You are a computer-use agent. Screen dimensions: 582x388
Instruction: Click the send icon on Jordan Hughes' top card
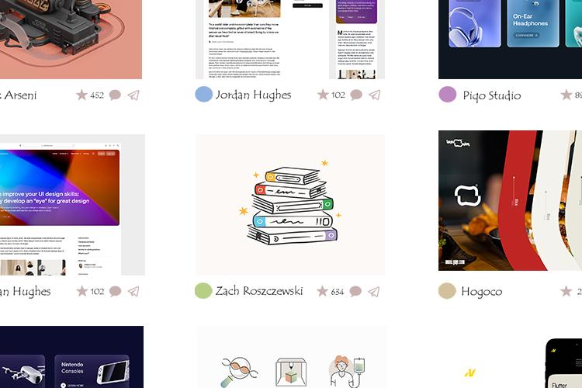(375, 95)
